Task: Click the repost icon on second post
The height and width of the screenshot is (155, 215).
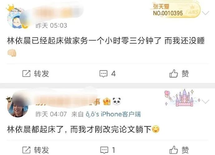Action: pos(26,150)
